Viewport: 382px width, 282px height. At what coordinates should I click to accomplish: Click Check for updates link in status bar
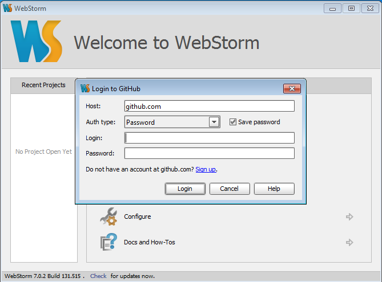tap(98, 276)
